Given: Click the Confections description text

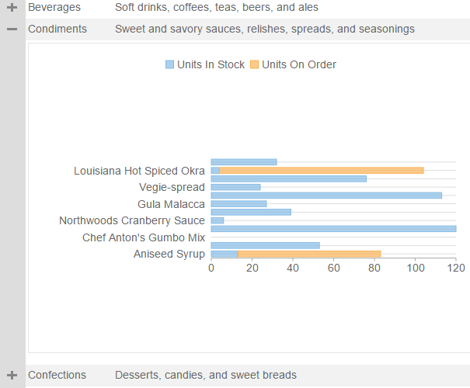Looking at the screenshot, I should click(x=206, y=376).
